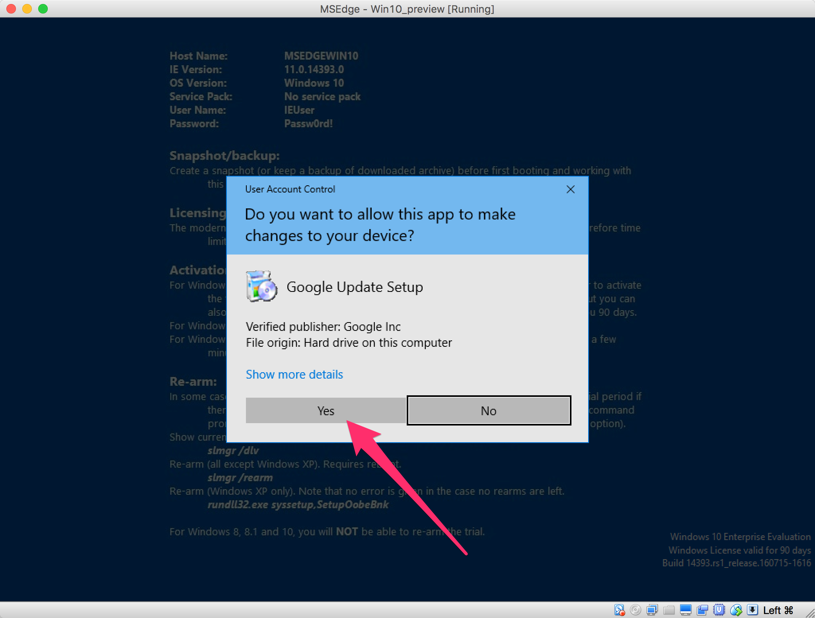Click the red close button of VM window
This screenshot has height=618, width=815.
(11, 9)
